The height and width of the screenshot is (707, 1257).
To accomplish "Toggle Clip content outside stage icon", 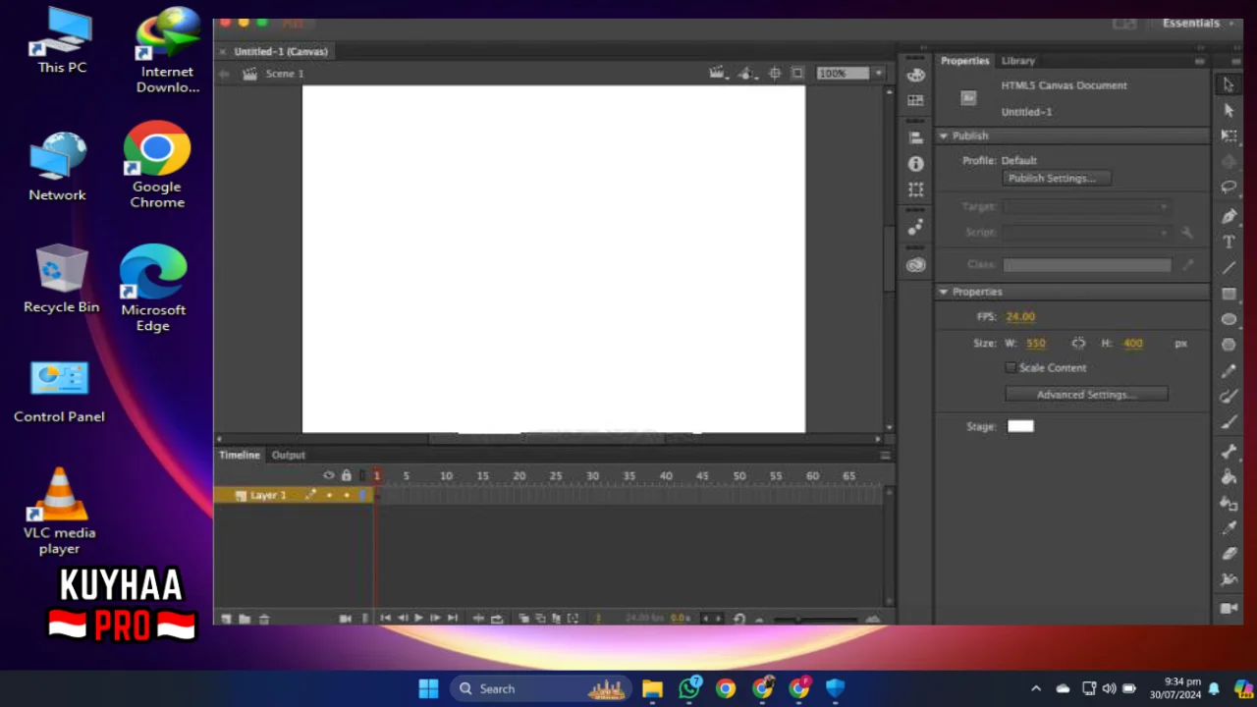I will click(x=797, y=74).
